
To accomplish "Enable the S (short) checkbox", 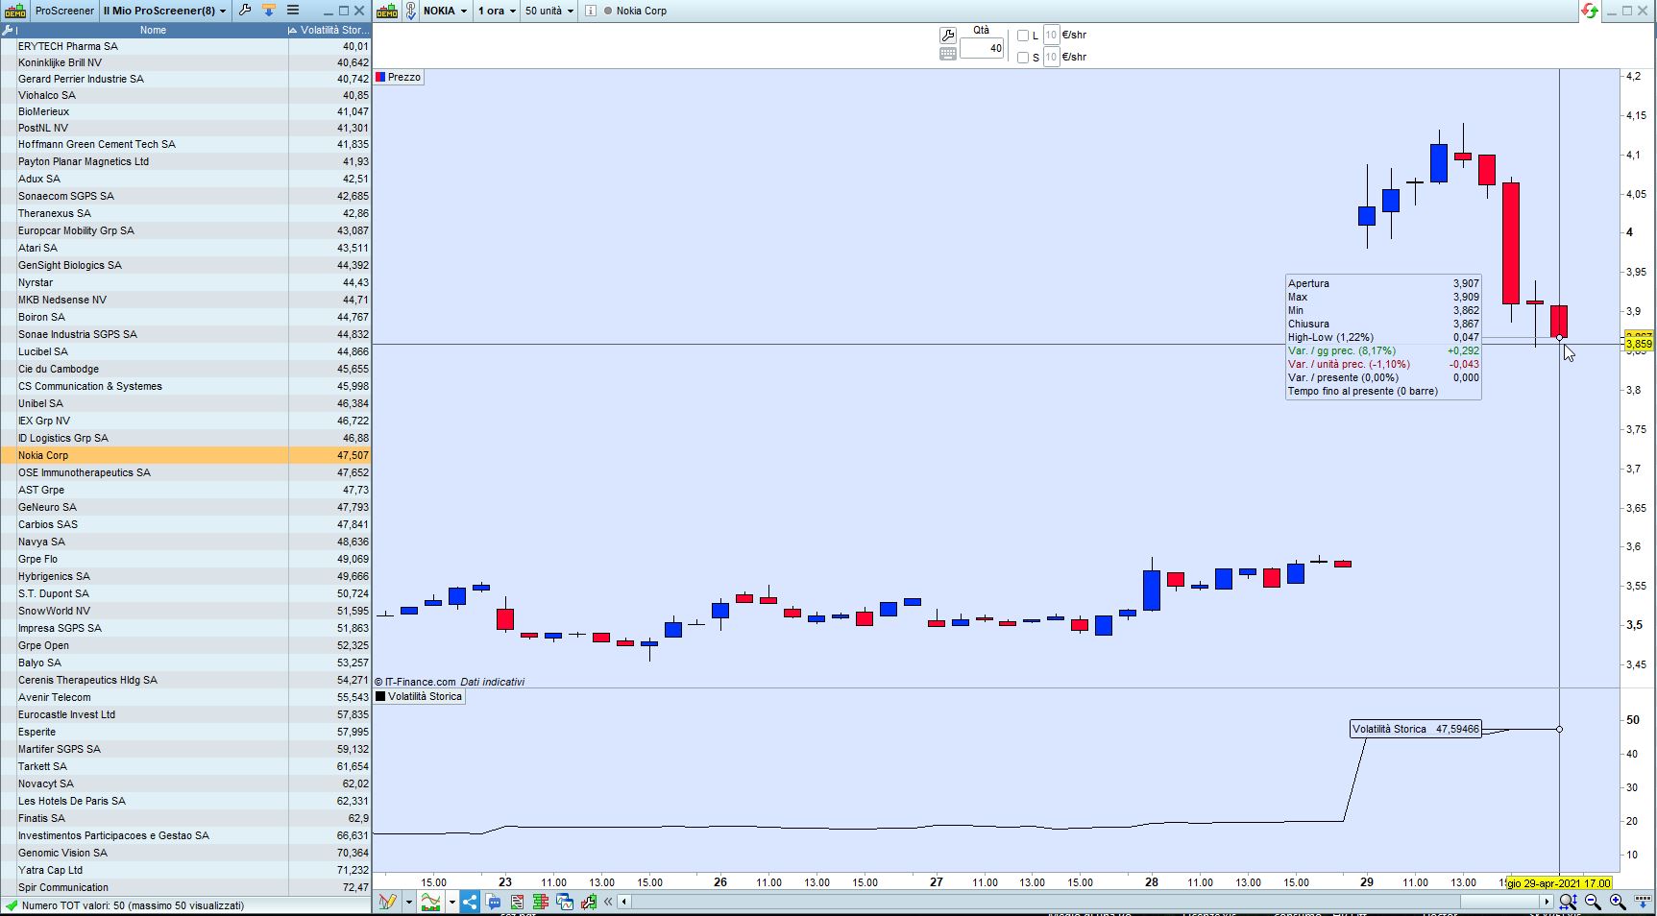I will (x=1023, y=58).
